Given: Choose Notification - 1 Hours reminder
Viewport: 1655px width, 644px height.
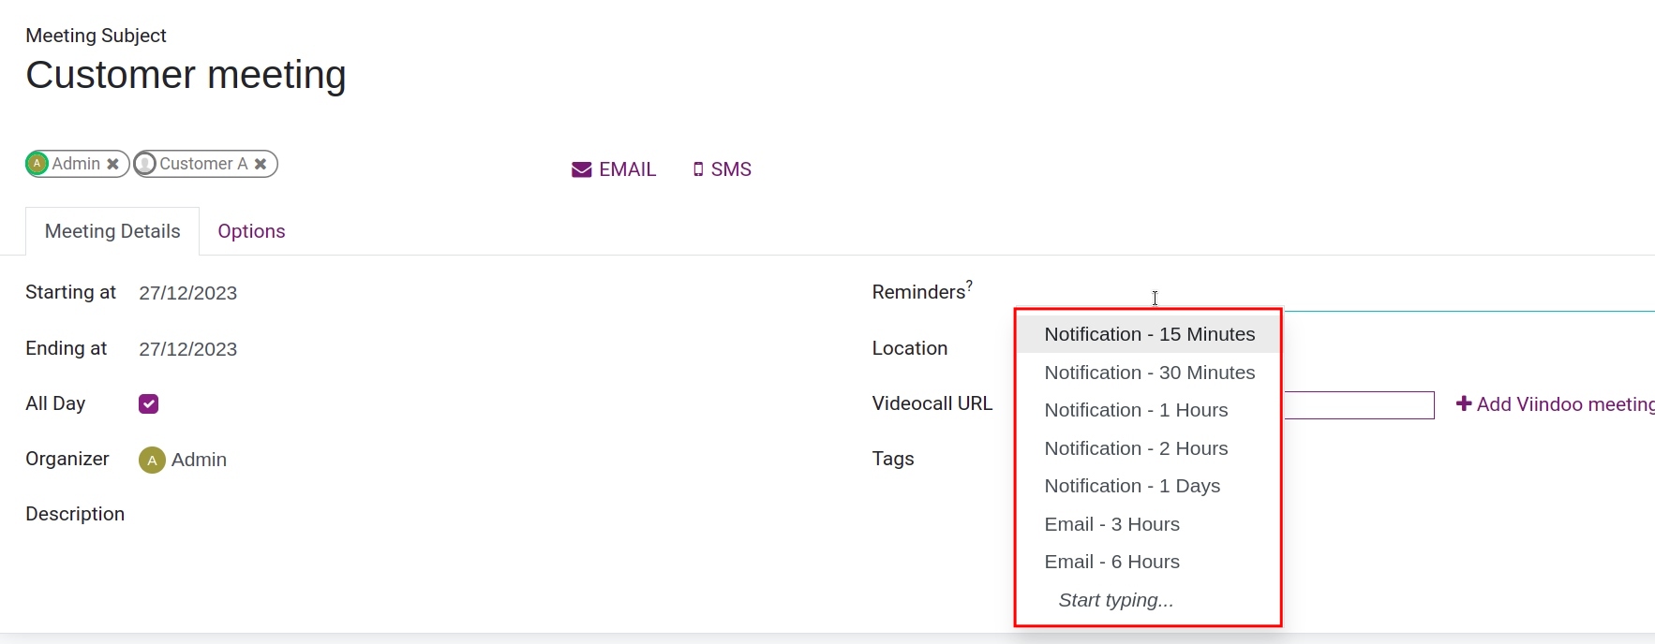Looking at the screenshot, I should pyautogui.click(x=1149, y=410).
